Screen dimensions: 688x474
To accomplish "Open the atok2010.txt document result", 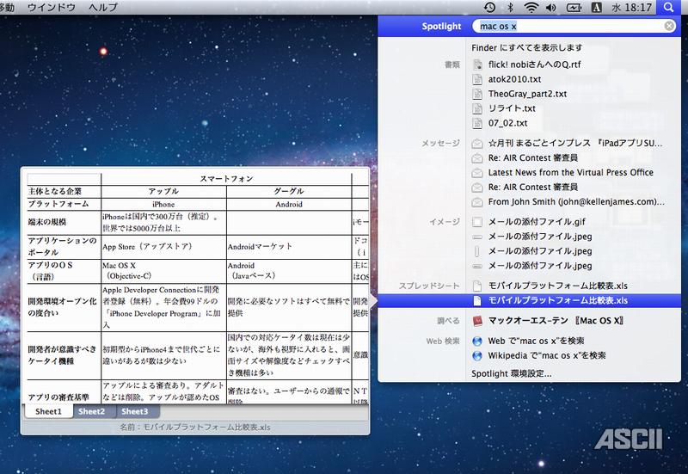I will (x=515, y=78).
